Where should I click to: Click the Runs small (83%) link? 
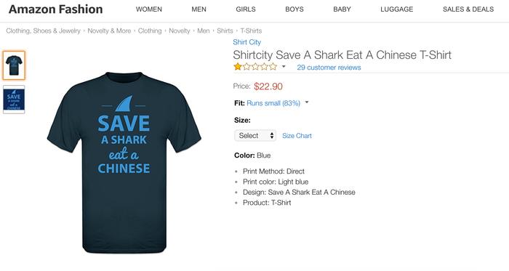(x=273, y=103)
